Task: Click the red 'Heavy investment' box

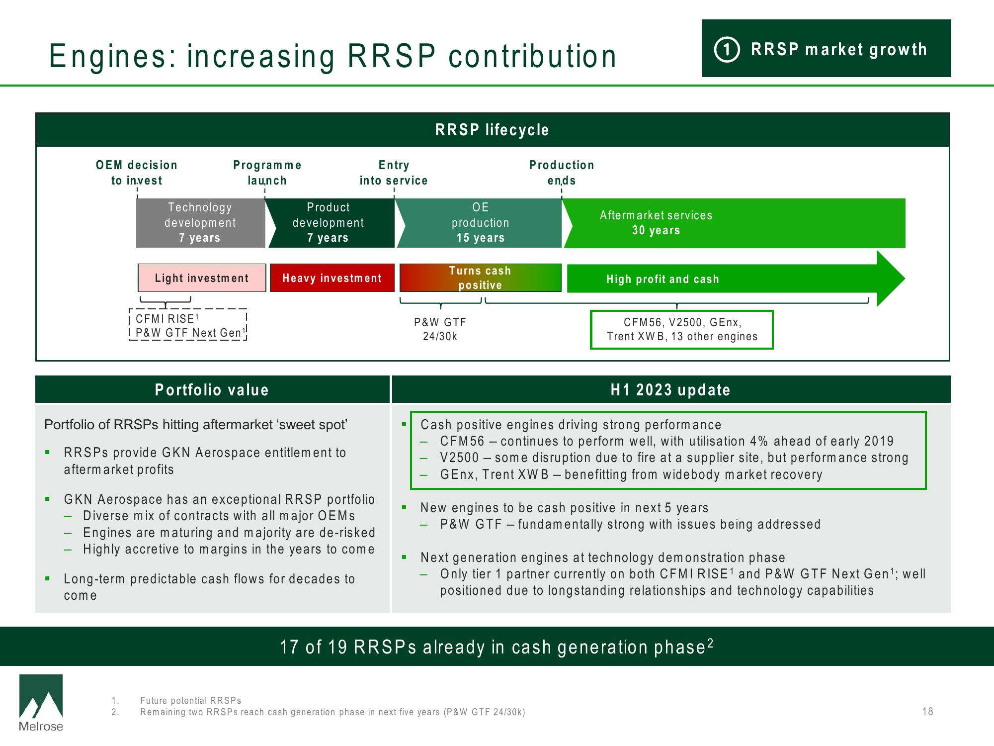Action: click(x=332, y=278)
